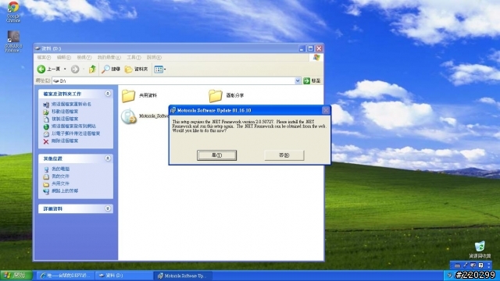
Task: Click the No (否) button in Motorola dialog
Action: [284, 155]
